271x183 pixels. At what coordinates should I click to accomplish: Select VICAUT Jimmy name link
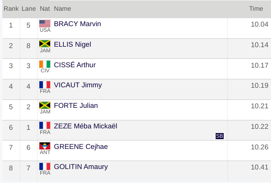tap(78, 85)
